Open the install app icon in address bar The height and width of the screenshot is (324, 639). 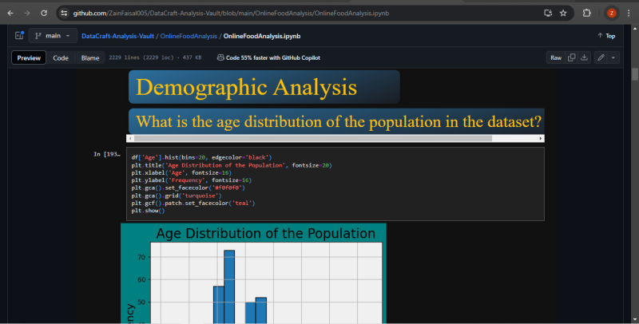tap(547, 13)
